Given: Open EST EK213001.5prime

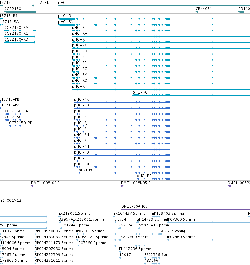Looking at the screenshot, I should [74, 214].
